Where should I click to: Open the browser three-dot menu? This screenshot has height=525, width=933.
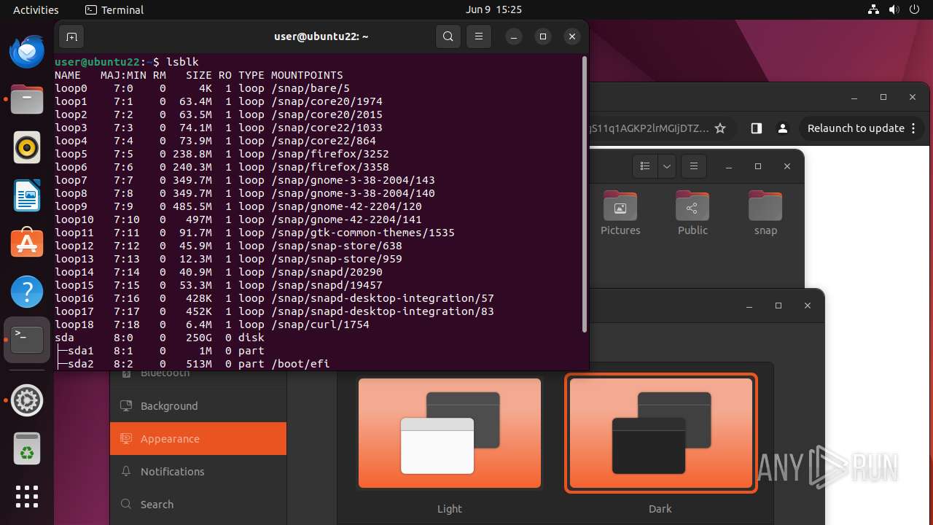[913, 128]
